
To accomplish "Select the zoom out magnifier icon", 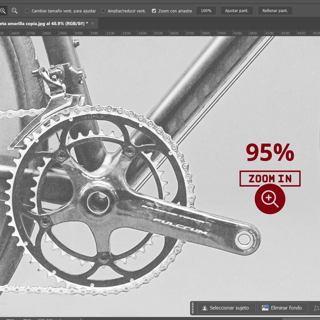I will [14, 10].
